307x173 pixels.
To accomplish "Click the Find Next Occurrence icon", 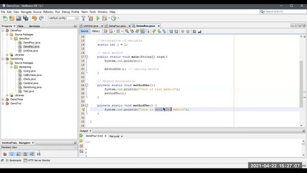I will click(137, 31).
